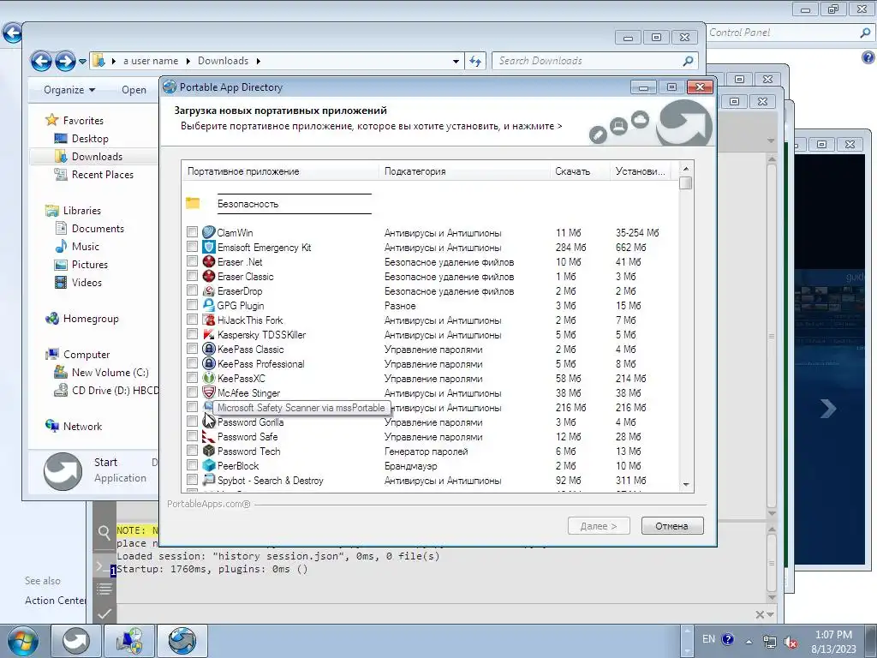Open the Action Center link

(x=56, y=601)
